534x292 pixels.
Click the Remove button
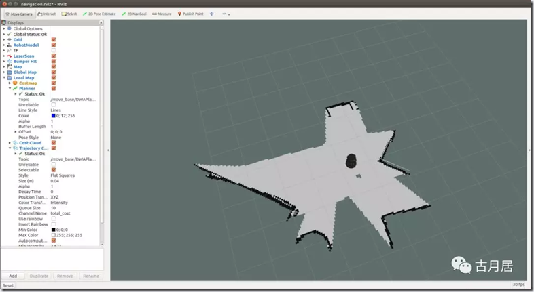(65, 276)
